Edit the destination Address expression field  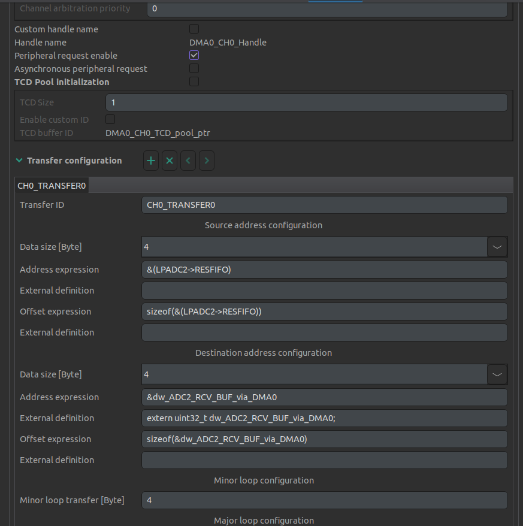(x=324, y=397)
